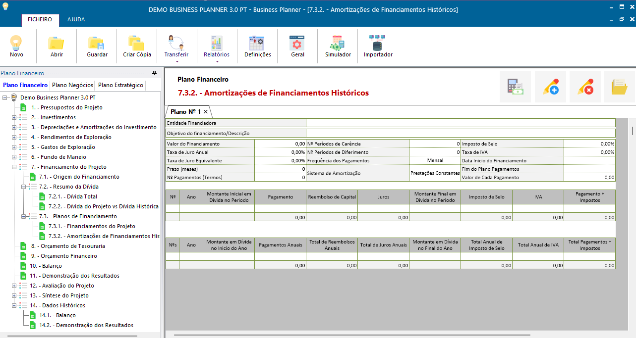
Task: Switch to the Plano Estratégico tab
Action: pyautogui.click(x=120, y=85)
